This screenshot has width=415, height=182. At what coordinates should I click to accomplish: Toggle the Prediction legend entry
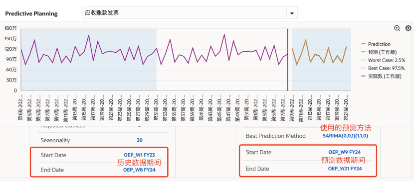pos(376,44)
